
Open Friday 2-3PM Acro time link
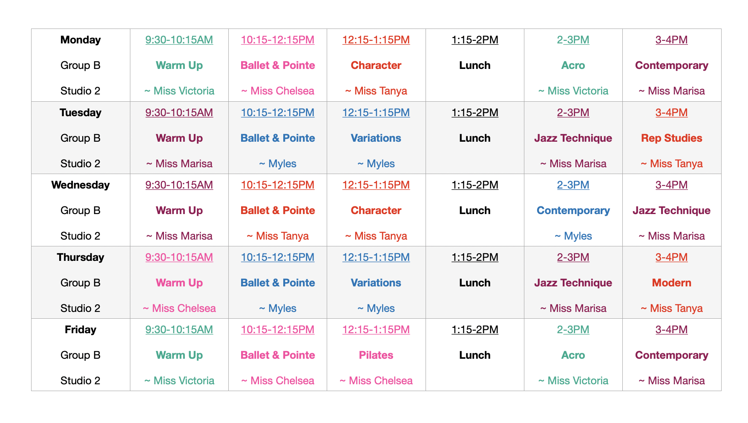(x=573, y=330)
